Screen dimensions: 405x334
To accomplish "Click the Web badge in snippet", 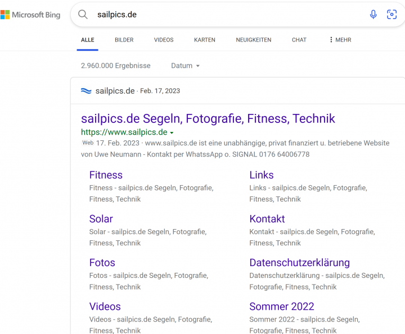I will [x=88, y=143].
